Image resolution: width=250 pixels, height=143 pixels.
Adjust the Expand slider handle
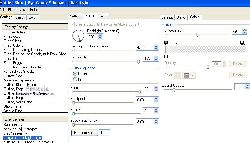[x=138, y=62]
